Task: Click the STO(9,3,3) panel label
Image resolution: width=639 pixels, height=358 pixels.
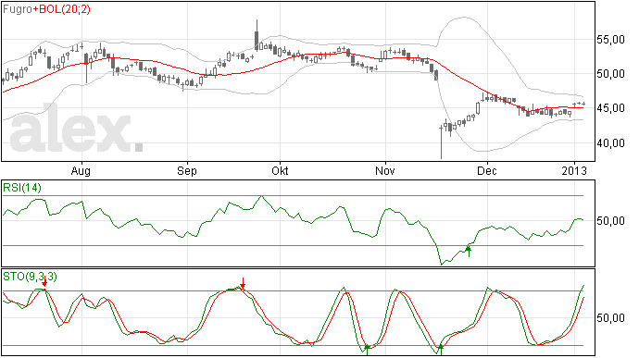Action: (30, 277)
